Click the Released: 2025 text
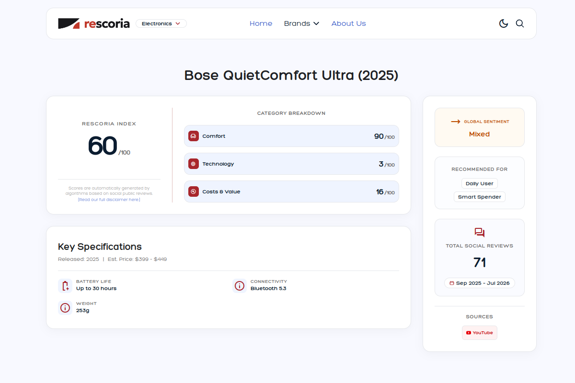 (x=79, y=259)
